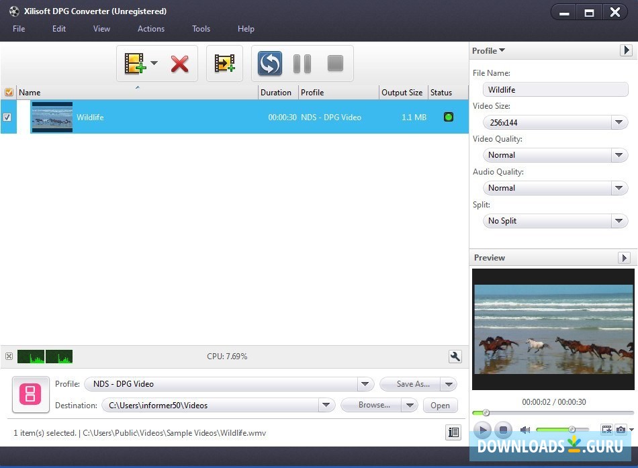Open the Tools menu
Viewport: 638px width, 468px height.
[x=201, y=29]
